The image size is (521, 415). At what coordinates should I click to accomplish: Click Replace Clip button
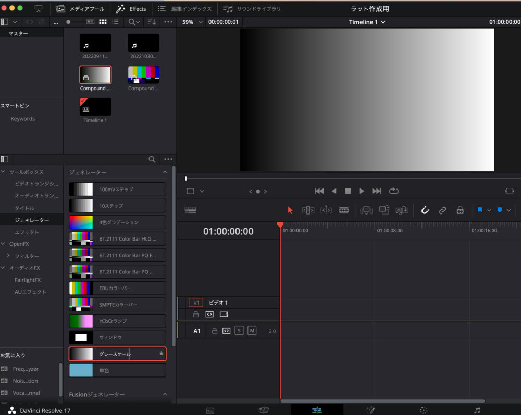pyautogui.click(x=402, y=210)
